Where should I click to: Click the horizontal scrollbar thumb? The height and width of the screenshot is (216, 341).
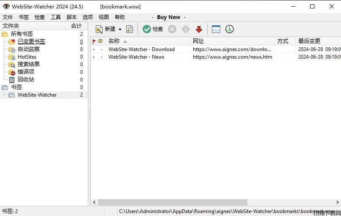pos(173,202)
